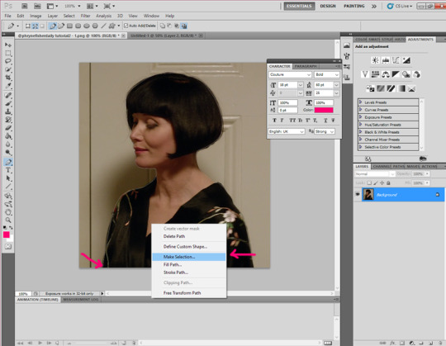Image resolution: width=446 pixels, height=346 pixels.
Task: Toggle Strikethrough in Character panel
Action: click(333, 121)
